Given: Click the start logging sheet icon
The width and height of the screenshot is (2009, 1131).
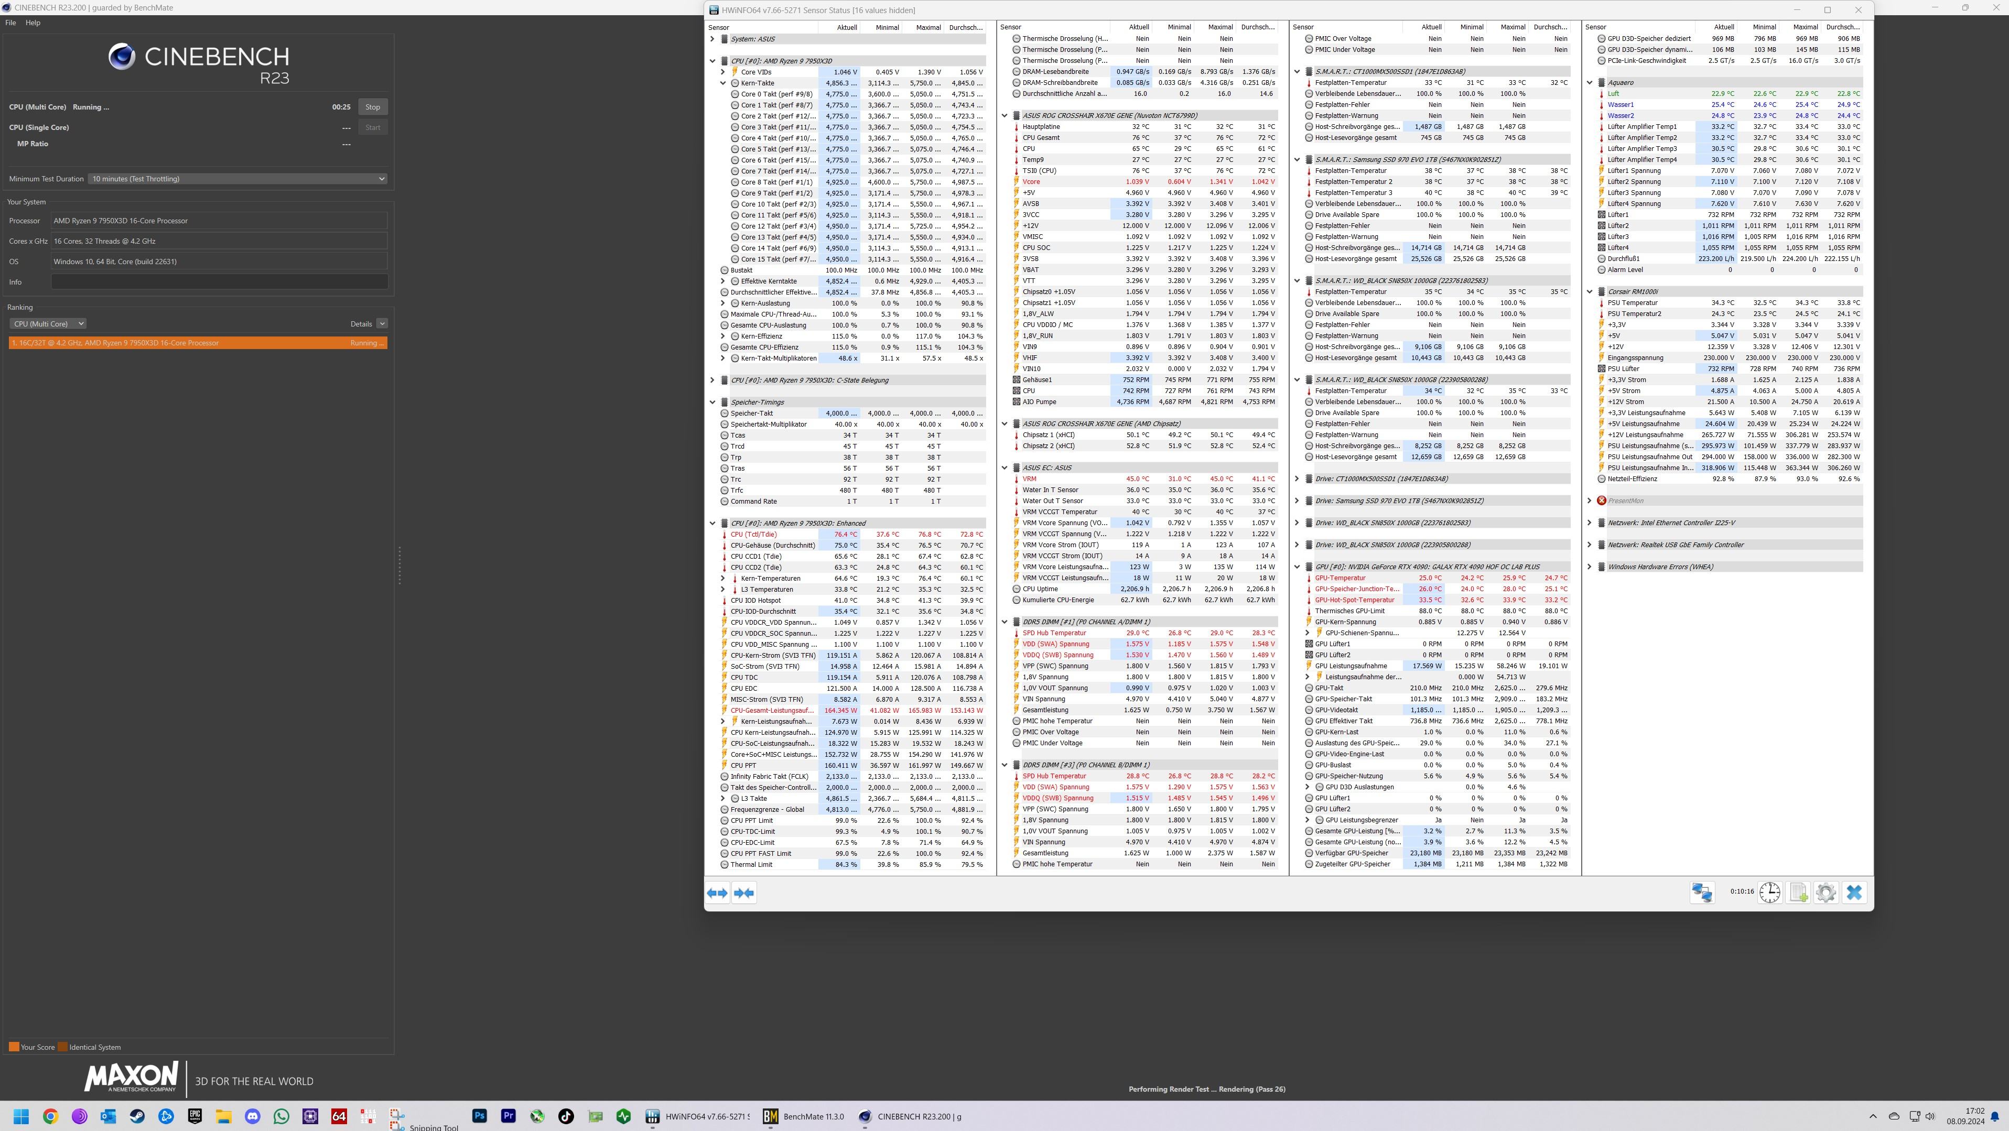Looking at the screenshot, I should click(1798, 893).
